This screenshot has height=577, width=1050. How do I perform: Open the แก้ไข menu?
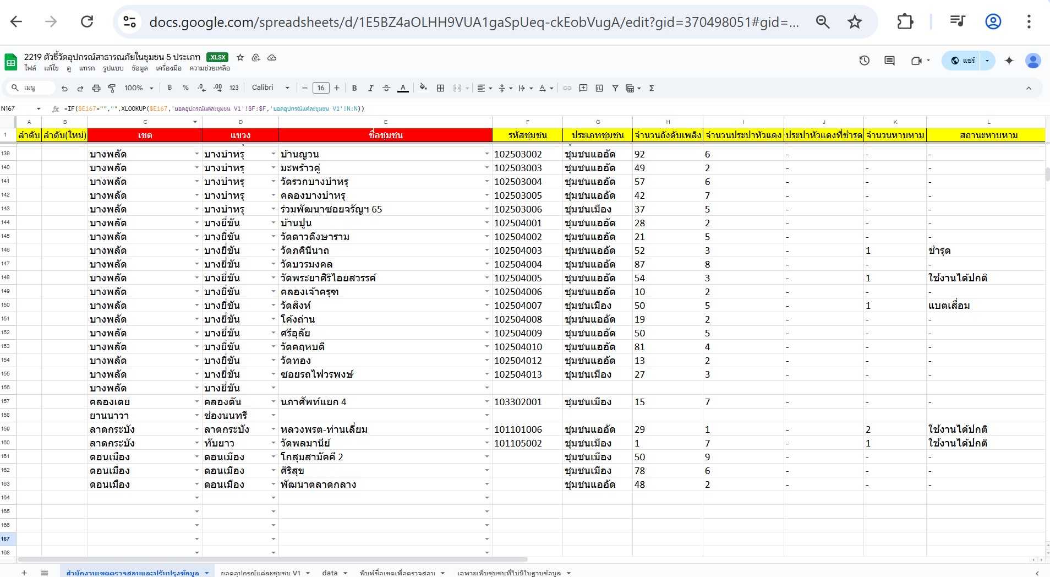click(51, 68)
